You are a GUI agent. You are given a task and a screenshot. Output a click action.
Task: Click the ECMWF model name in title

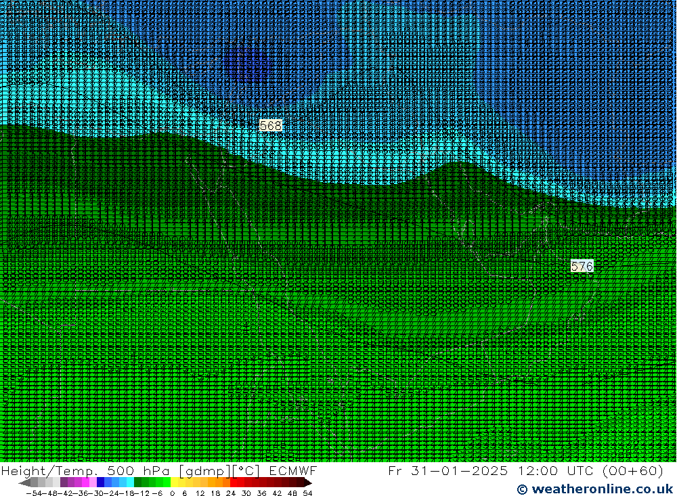coord(292,470)
